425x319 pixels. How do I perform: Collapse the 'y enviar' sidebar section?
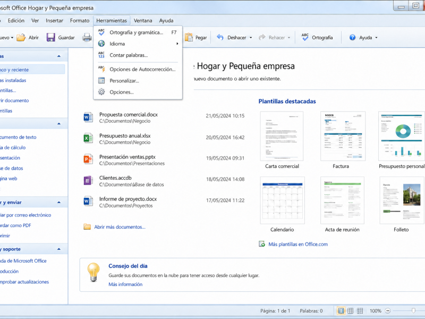(59, 203)
